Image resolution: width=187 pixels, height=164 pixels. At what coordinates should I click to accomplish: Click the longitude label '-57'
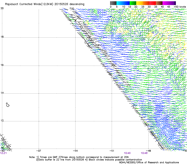(39, 151)
